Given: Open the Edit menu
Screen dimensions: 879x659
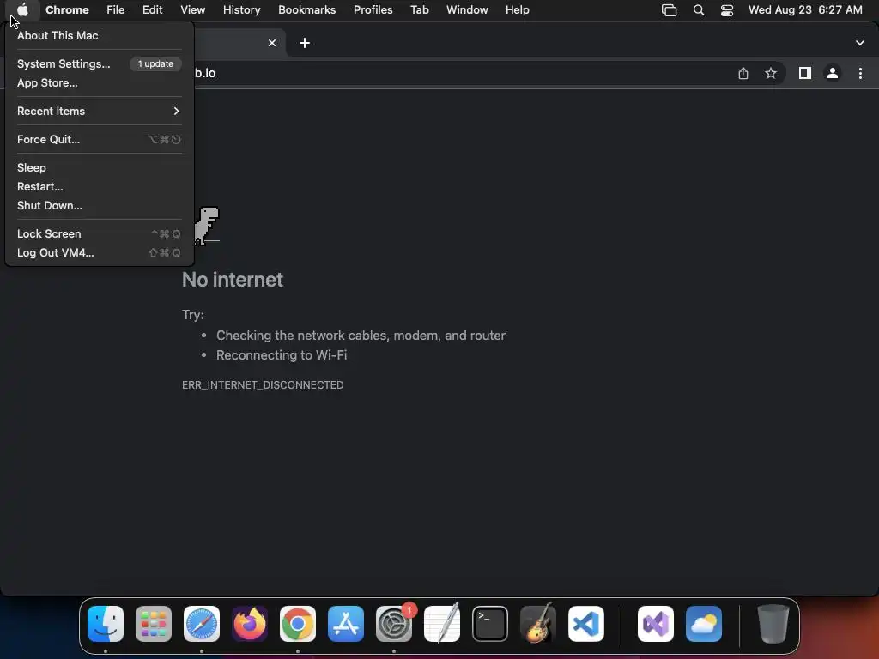Looking at the screenshot, I should [x=153, y=10].
